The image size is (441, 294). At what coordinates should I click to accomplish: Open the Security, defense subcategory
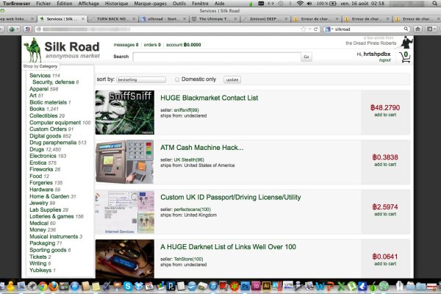point(55,82)
